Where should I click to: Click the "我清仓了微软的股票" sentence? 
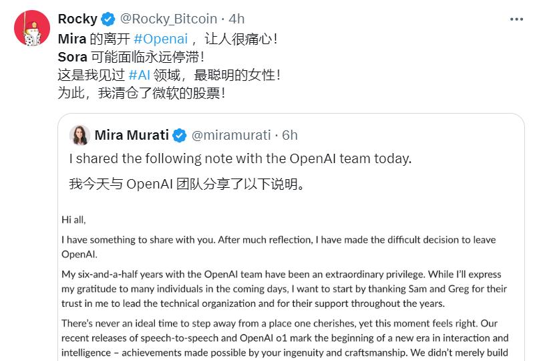click(162, 93)
